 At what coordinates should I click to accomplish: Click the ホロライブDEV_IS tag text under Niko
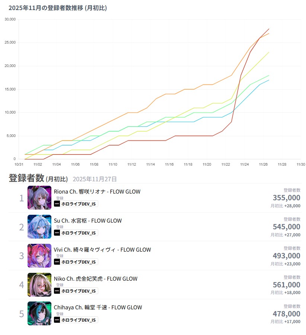point(78,291)
